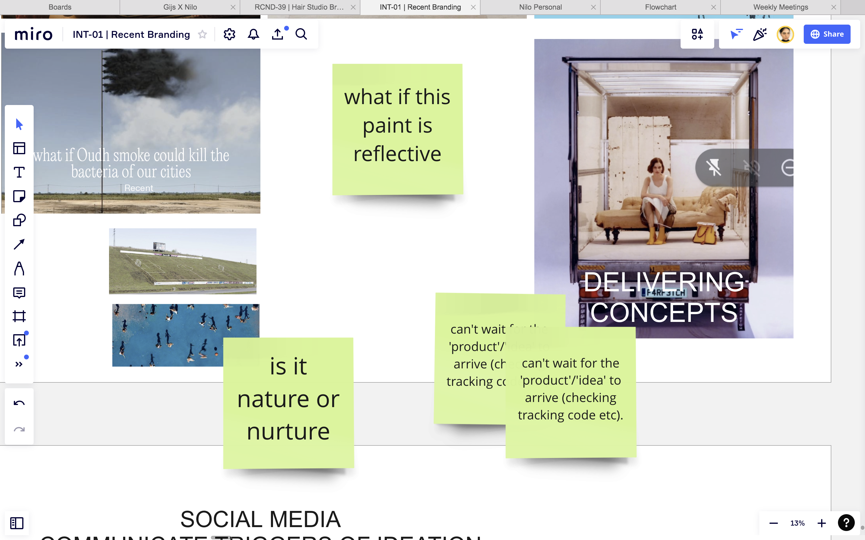This screenshot has height=540, width=865.
Task: Select the Text tool
Action: tap(19, 172)
